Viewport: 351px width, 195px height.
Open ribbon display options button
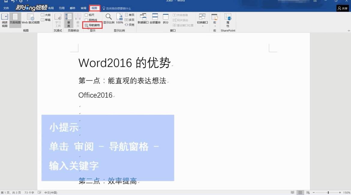(x=315, y=1)
